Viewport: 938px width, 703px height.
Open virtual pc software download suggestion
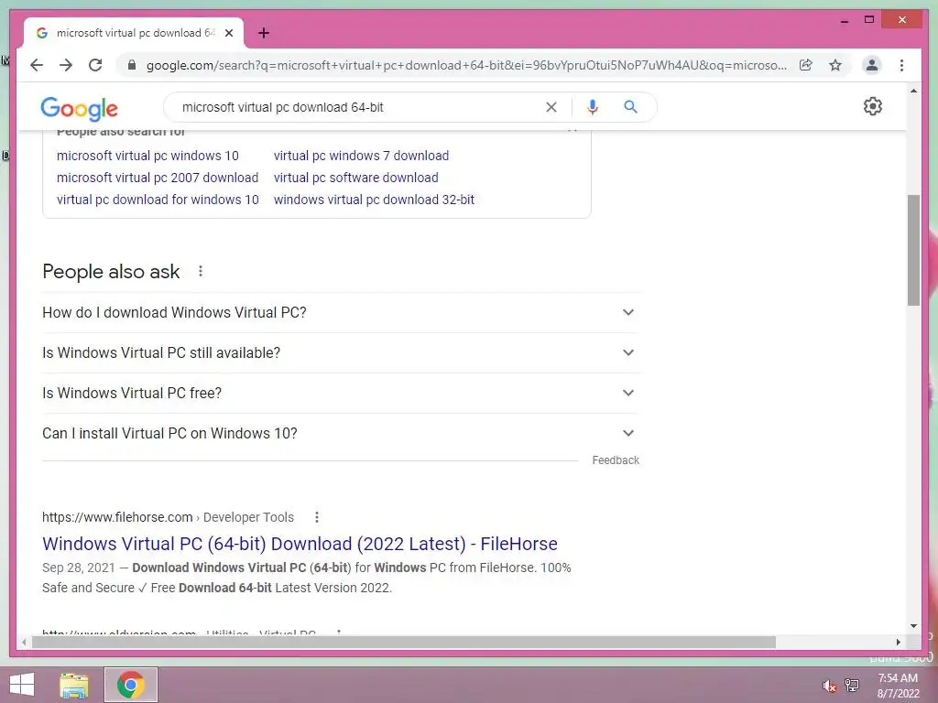tap(356, 178)
